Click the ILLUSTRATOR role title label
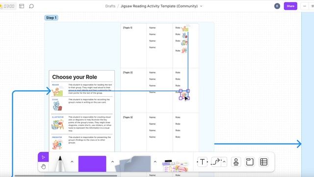Screen dimensions: 314x177 58,117
